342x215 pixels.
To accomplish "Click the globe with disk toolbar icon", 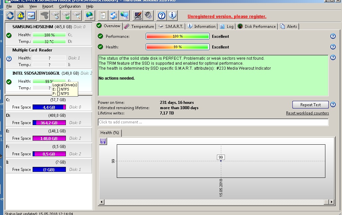I will click(x=89, y=15).
